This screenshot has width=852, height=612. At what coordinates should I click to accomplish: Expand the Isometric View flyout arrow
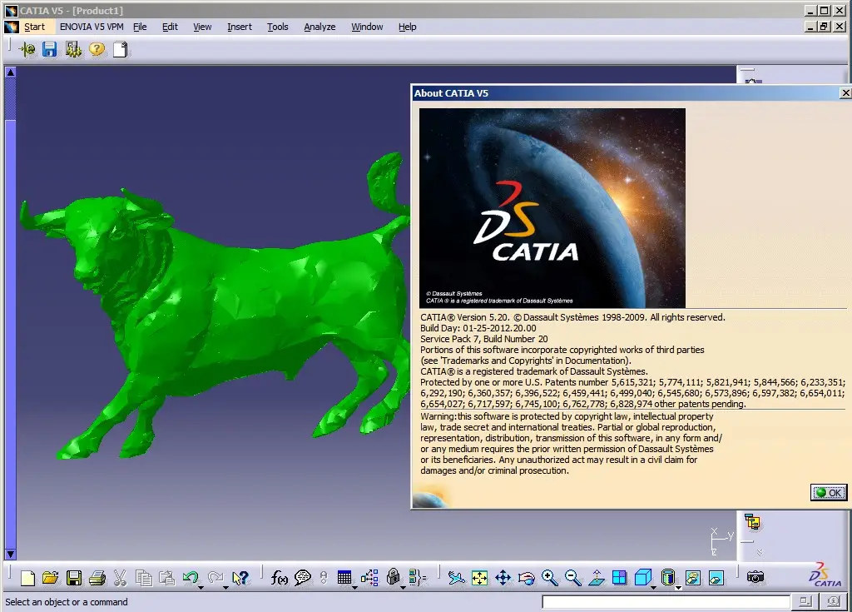(x=653, y=588)
